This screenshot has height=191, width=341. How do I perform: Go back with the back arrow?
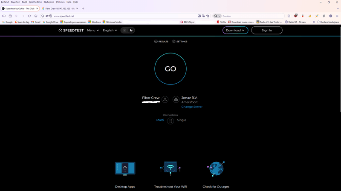pyautogui.click(x=17, y=16)
